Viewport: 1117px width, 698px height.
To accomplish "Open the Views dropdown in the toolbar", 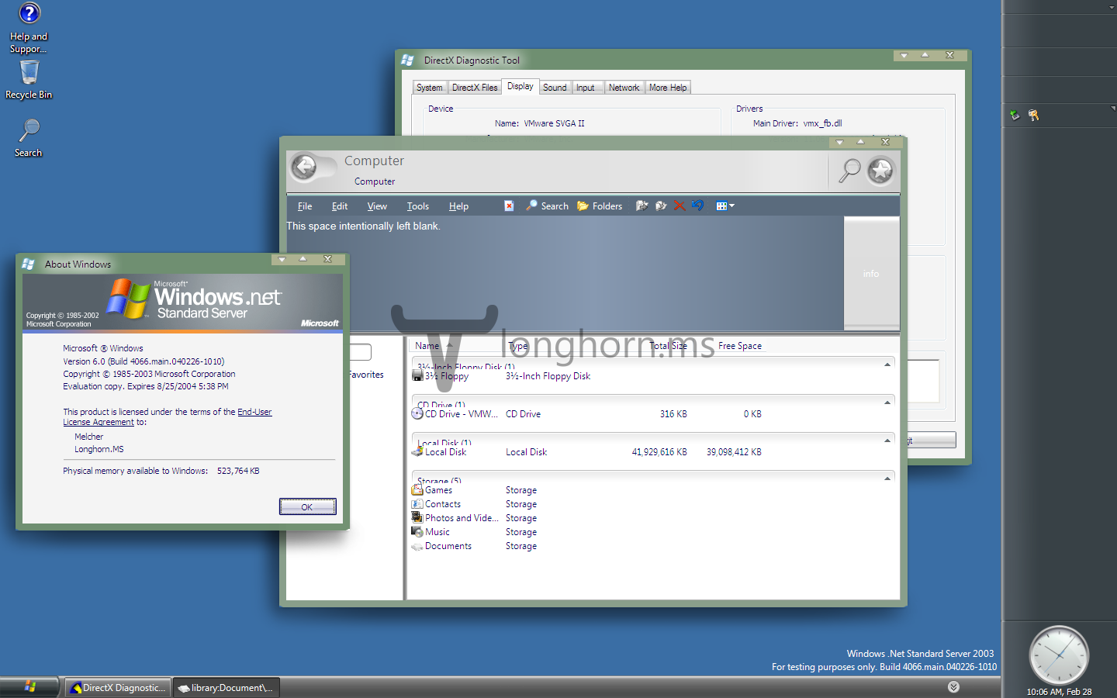I will 725,206.
